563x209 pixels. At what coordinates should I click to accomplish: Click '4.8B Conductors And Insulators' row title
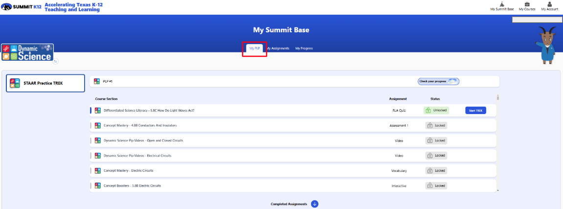[140, 126]
